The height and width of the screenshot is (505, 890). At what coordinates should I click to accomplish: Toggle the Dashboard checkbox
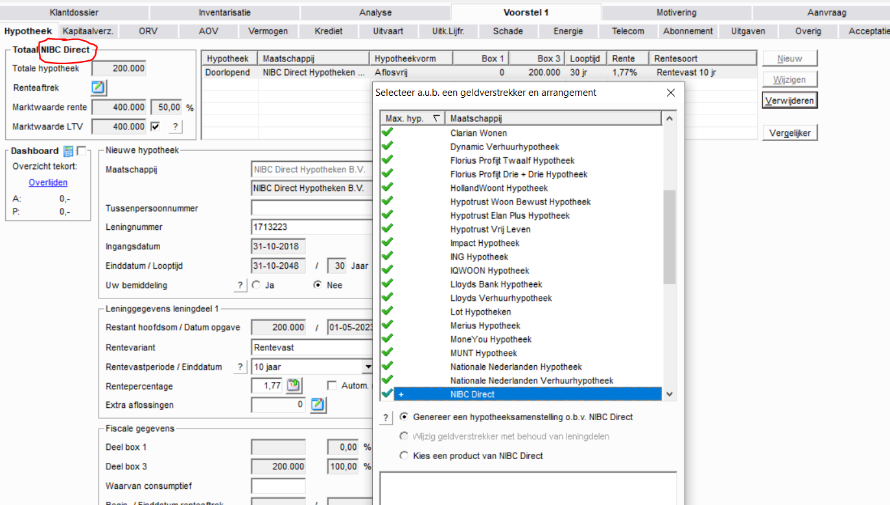(x=81, y=151)
